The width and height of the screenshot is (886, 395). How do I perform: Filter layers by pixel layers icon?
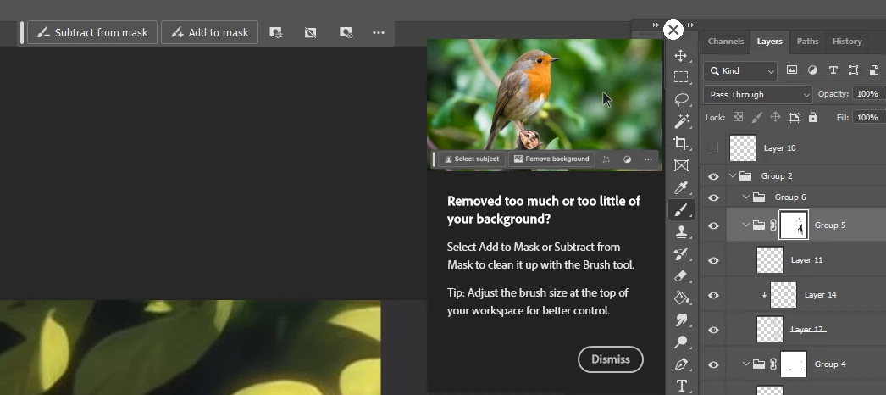(x=792, y=70)
